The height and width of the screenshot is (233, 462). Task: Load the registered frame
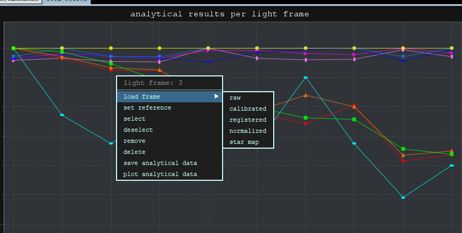[248, 120]
